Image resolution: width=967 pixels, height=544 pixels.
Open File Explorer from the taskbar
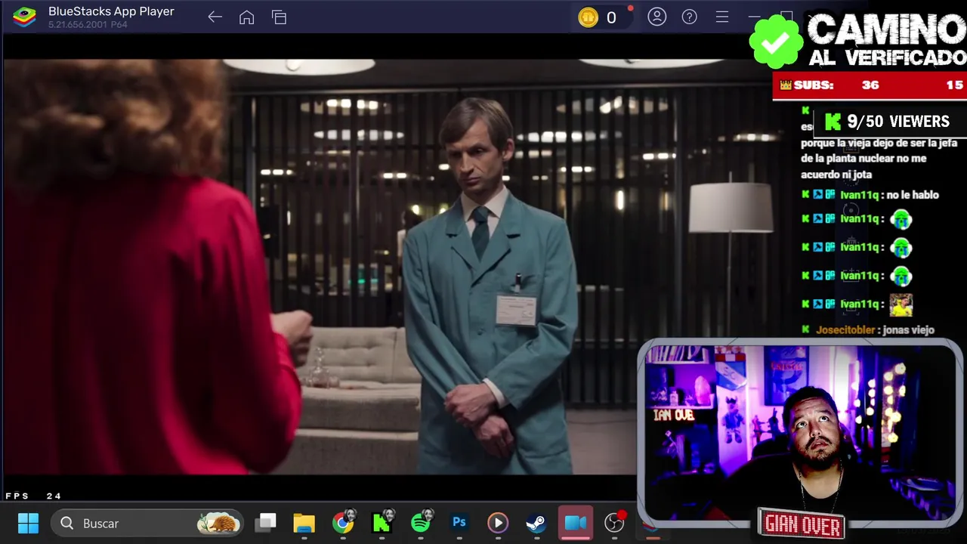(304, 523)
